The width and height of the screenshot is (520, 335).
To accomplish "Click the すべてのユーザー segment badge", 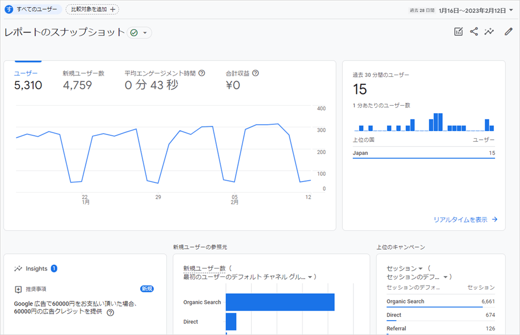I will tap(33, 9).
